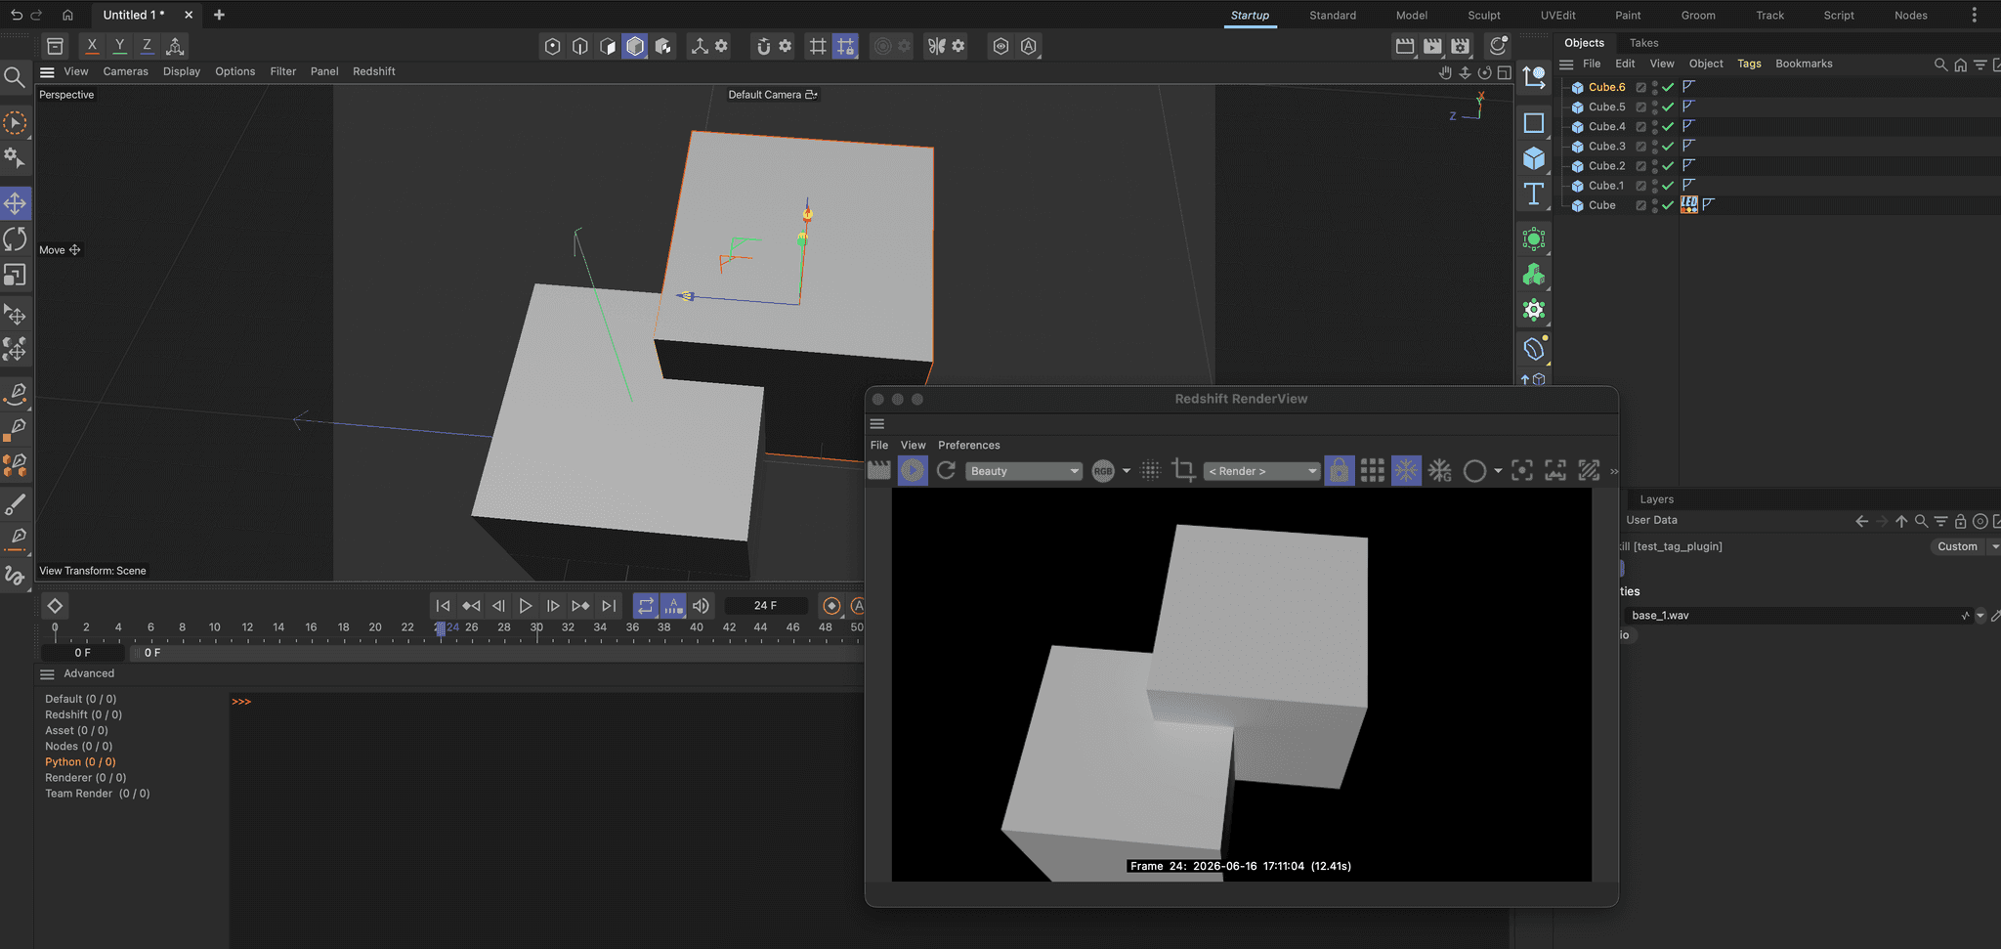This screenshot has height=949, width=2001.
Task: Click the search magnifier in the left toolbar
Action: [15, 78]
